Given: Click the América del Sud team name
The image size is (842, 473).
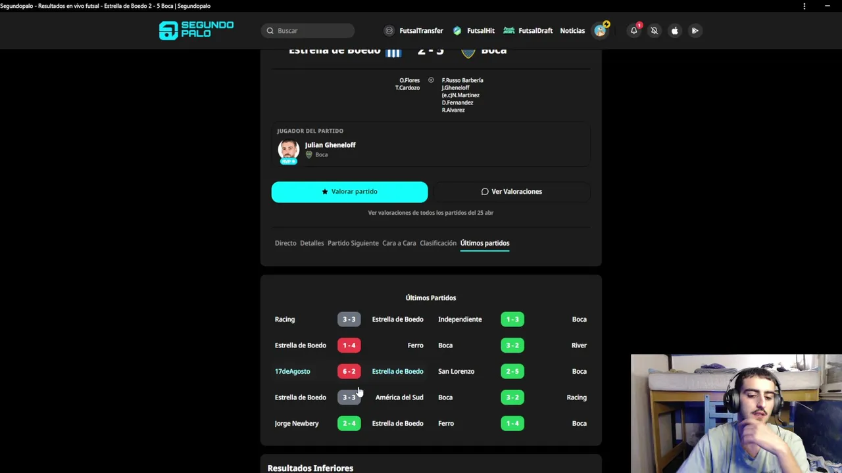Looking at the screenshot, I should pyautogui.click(x=399, y=397).
